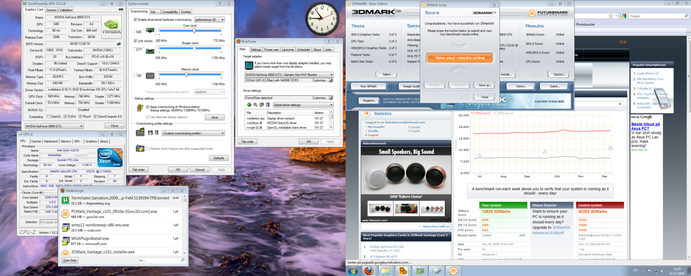Toggle the CUDA checkbox in GPU-Z
Screen dimensions: 691x276
tap(65, 117)
